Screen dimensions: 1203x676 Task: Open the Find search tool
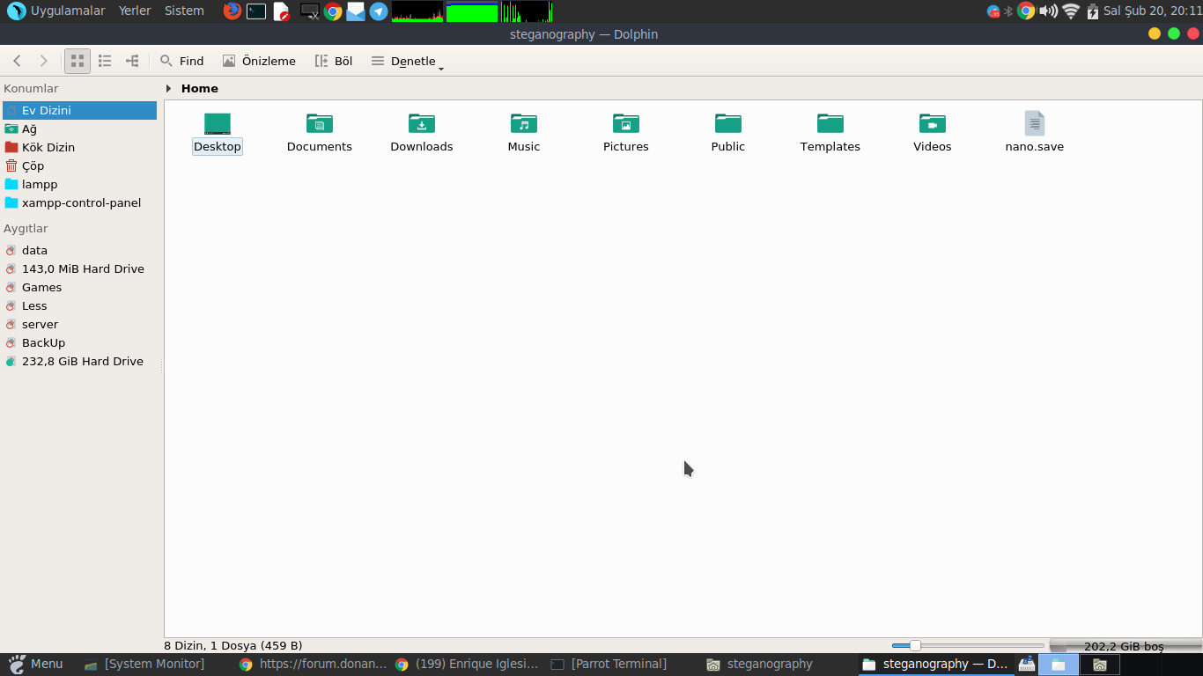pos(181,61)
